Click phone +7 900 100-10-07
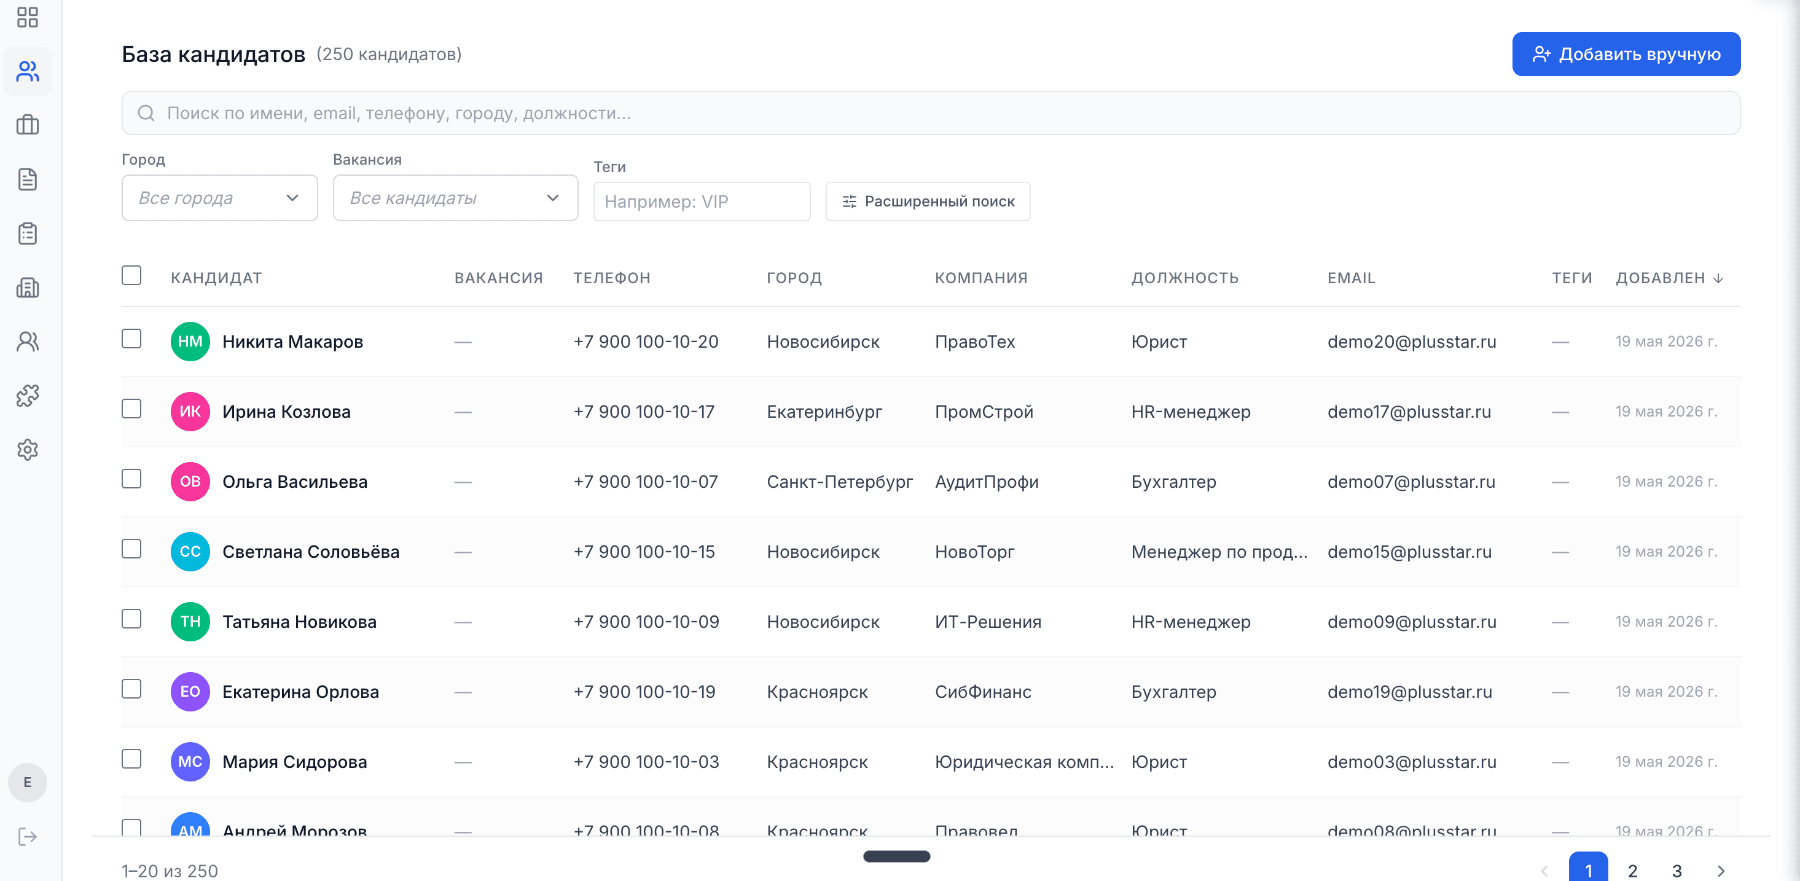This screenshot has width=1800, height=881. pyautogui.click(x=646, y=482)
